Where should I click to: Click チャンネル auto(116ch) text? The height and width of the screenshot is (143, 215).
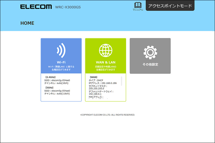57,93
